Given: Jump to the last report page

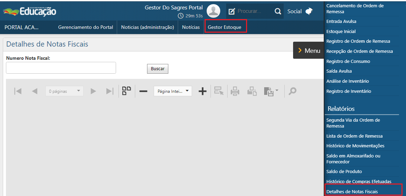Looking at the screenshot, I should (110, 91).
